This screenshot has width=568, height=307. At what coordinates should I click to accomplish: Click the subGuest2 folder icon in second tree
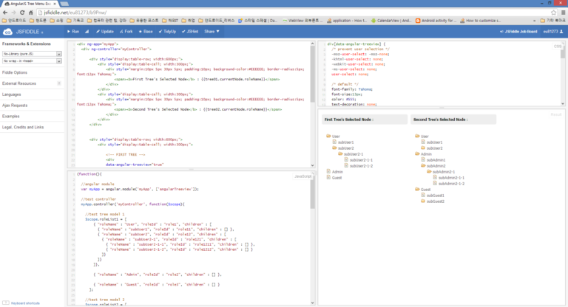[424, 201]
